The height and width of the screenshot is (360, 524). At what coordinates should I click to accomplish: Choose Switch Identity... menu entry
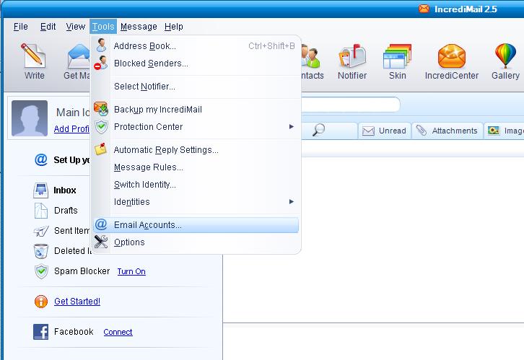(x=196, y=185)
